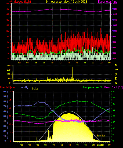Click hour 12 on the windspeed chart time axis
This screenshot has width=123, height=148.
tap(60, 63)
